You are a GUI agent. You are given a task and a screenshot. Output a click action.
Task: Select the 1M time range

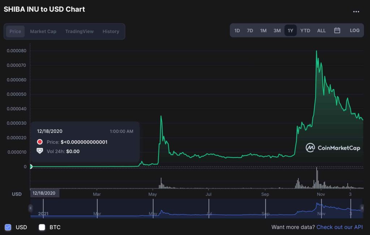(263, 30)
